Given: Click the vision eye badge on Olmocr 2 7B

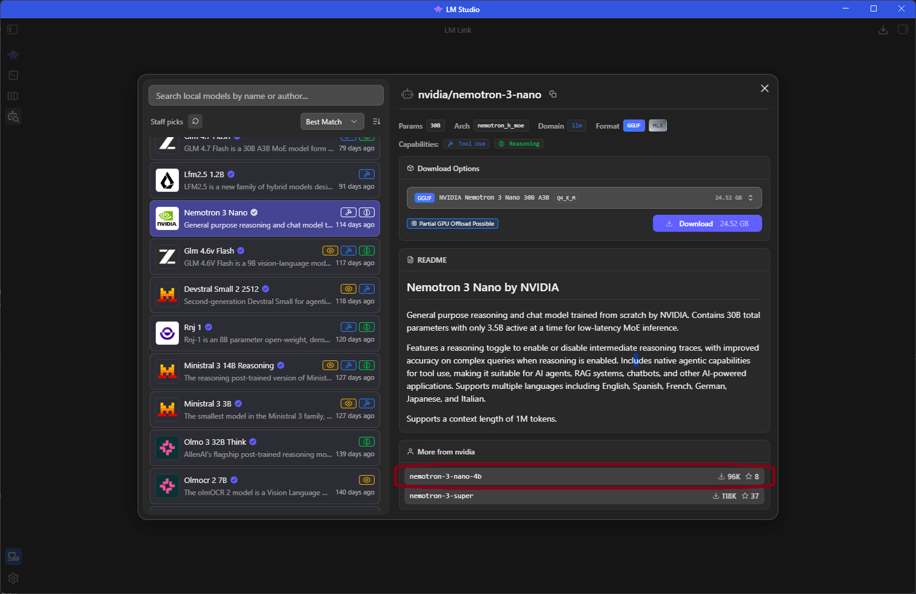Looking at the screenshot, I should [367, 480].
